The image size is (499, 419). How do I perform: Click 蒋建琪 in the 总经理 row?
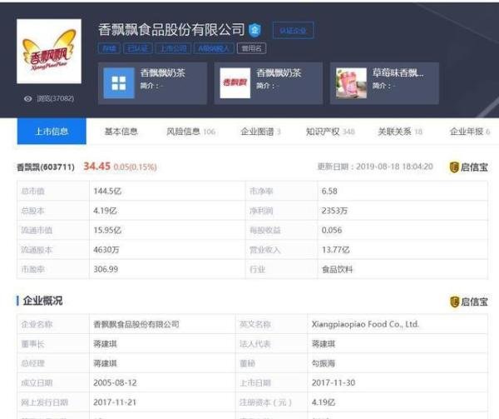(x=105, y=363)
